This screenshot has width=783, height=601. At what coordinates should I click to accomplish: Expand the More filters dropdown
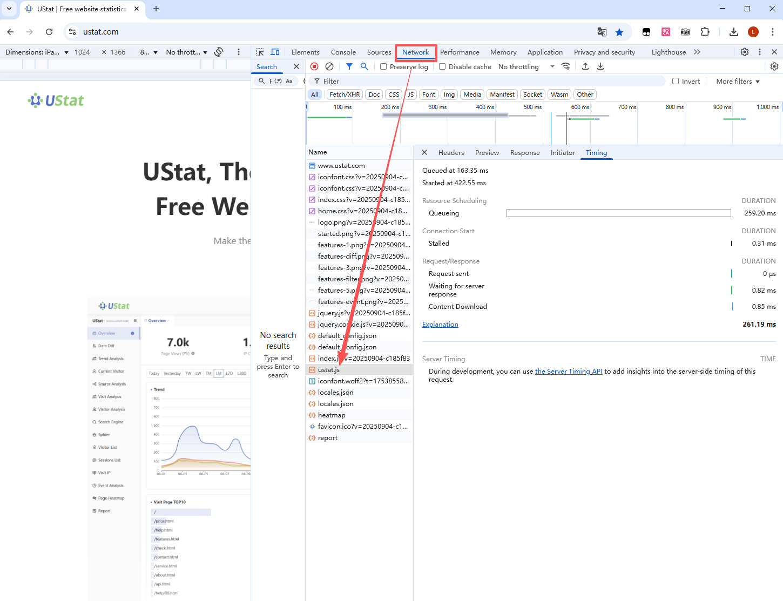click(738, 81)
